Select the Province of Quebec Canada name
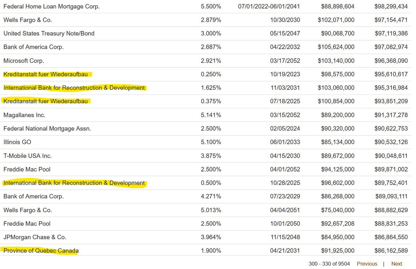Viewport: 416px width, 269px height. [41, 251]
